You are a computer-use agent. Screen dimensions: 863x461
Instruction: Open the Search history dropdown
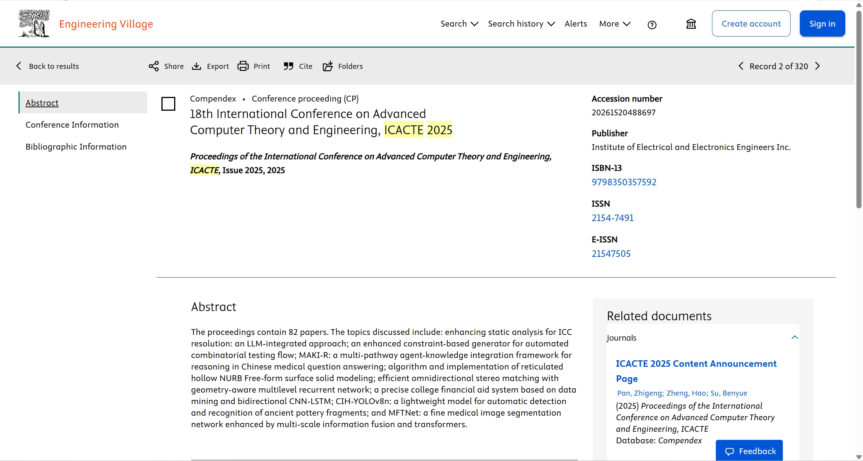(x=521, y=24)
